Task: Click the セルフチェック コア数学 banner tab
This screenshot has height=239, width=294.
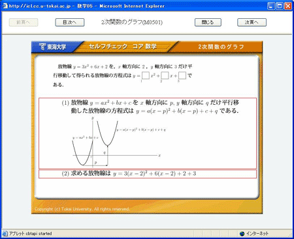Action: tap(123, 46)
